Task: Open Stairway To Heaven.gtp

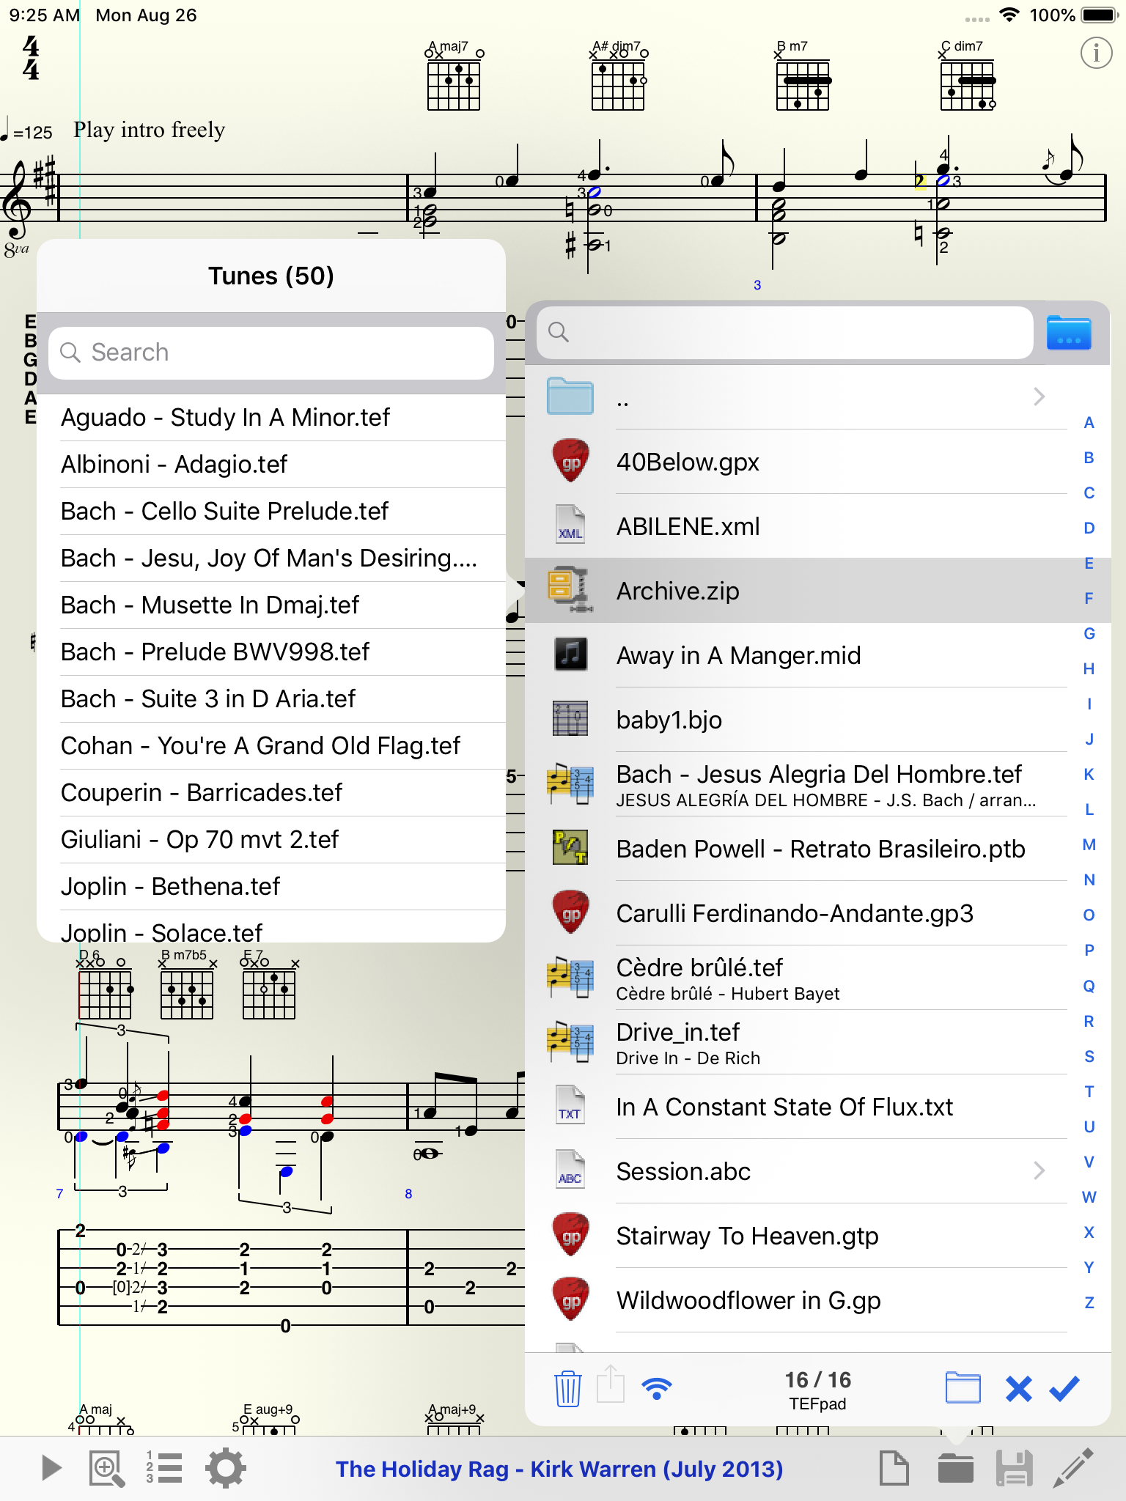Action: coord(796,1236)
